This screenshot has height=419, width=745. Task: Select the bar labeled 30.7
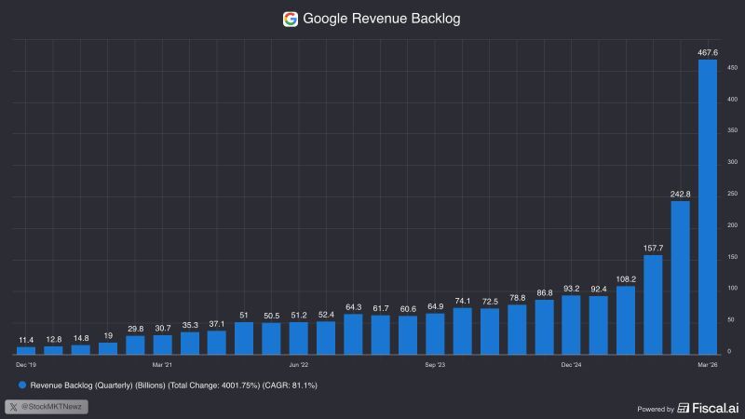pyautogui.click(x=162, y=345)
